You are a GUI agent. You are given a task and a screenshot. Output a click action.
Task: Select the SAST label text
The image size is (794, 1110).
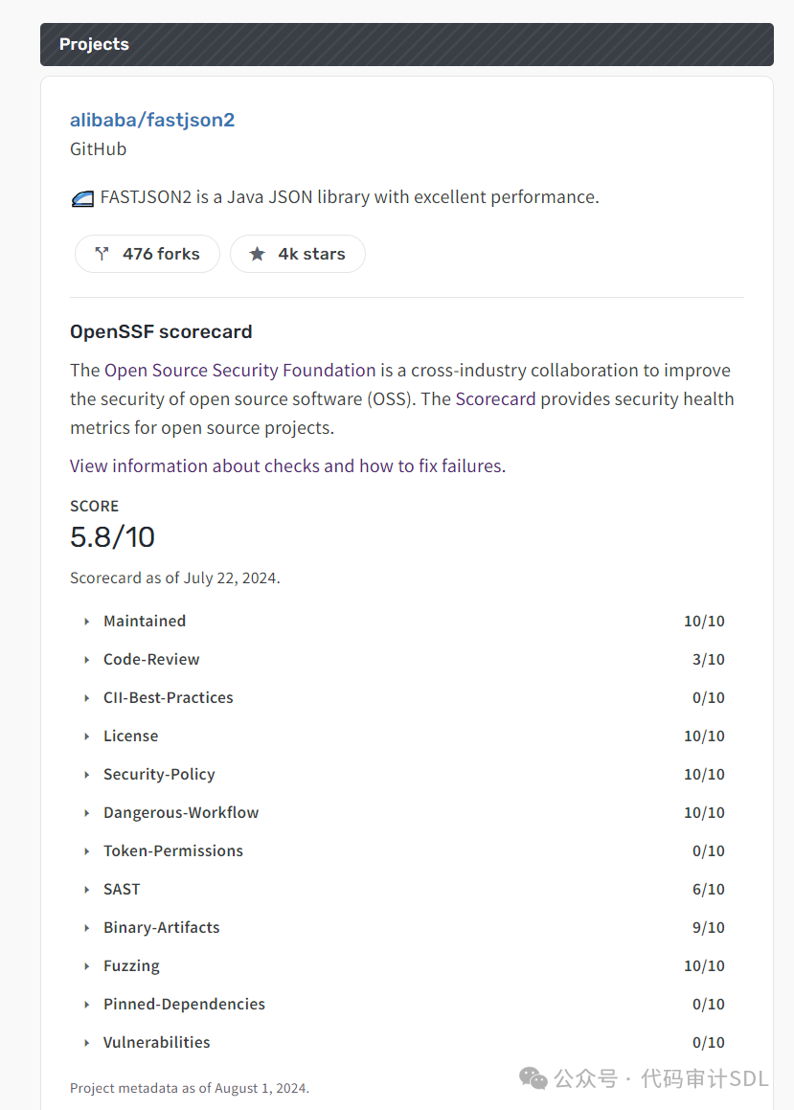point(122,889)
